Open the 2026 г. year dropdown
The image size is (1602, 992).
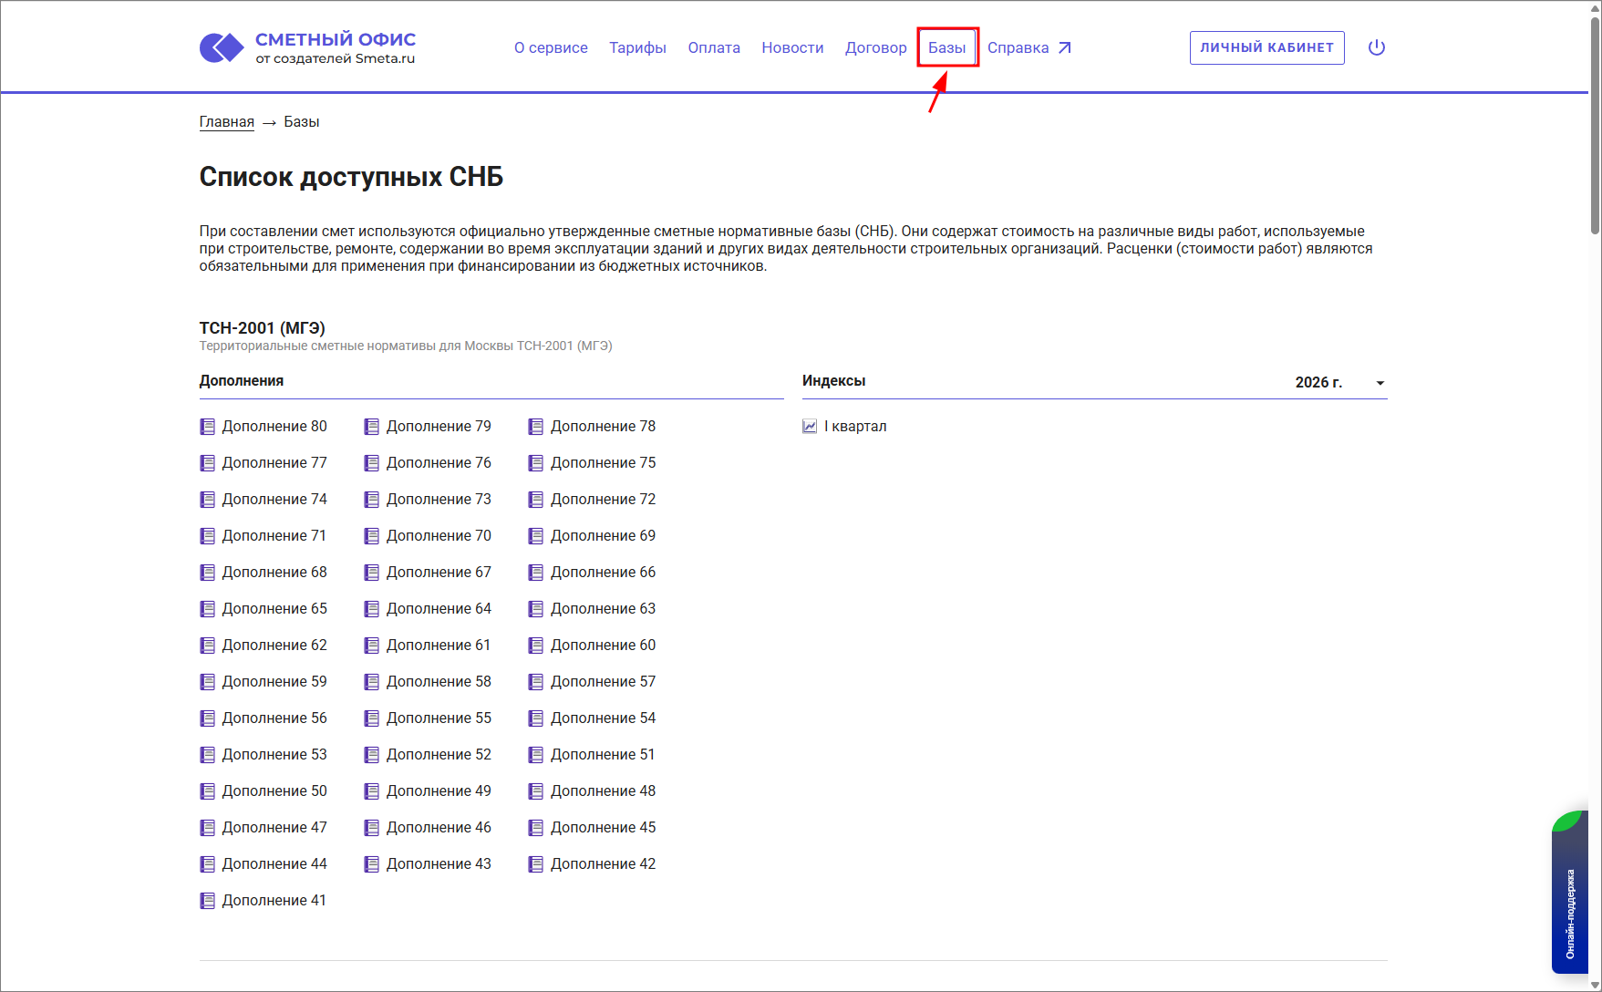click(x=1318, y=382)
